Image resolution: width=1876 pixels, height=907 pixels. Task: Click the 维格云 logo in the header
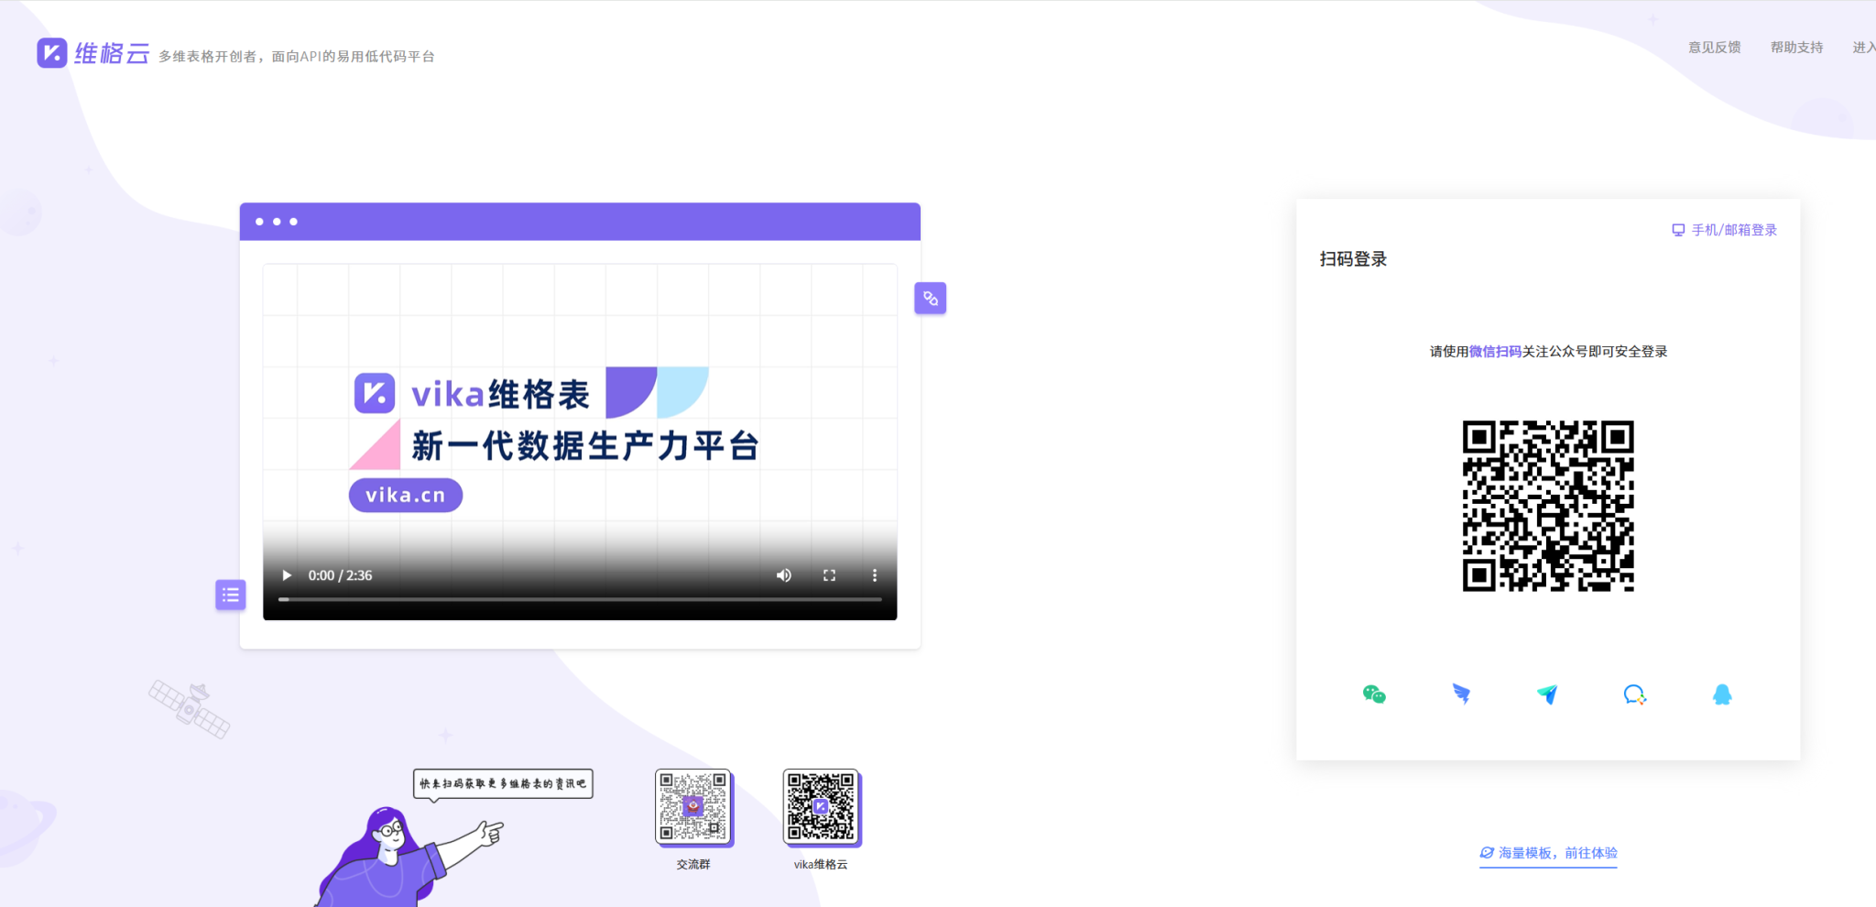(x=93, y=53)
